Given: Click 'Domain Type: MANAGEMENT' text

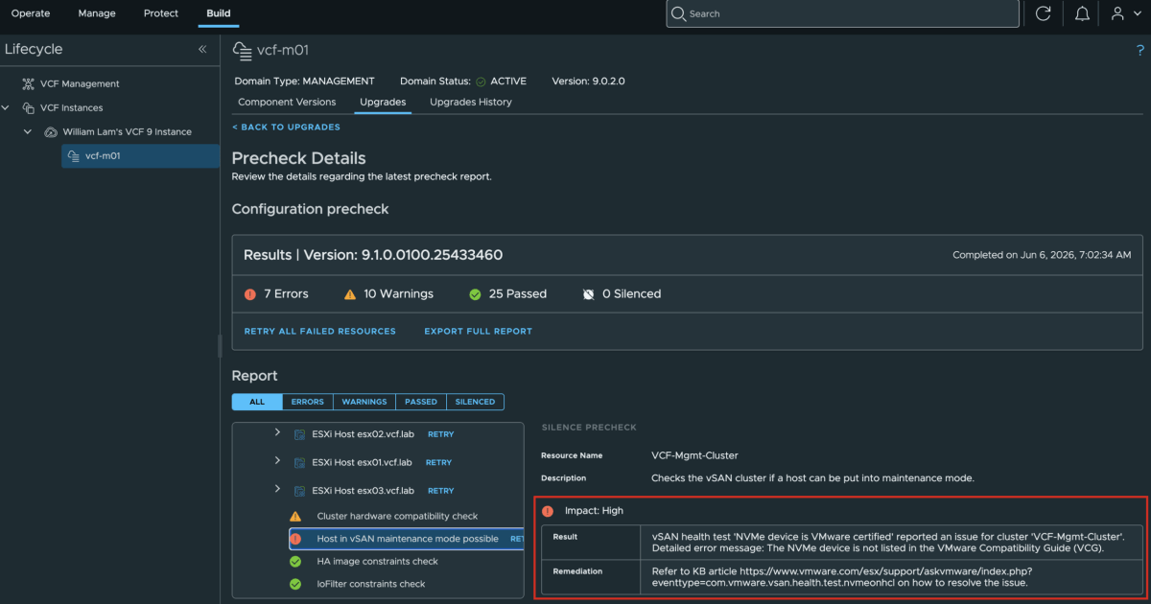Looking at the screenshot, I should 305,81.
